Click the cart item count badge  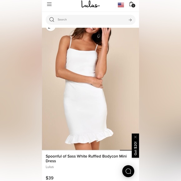(133, 6)
